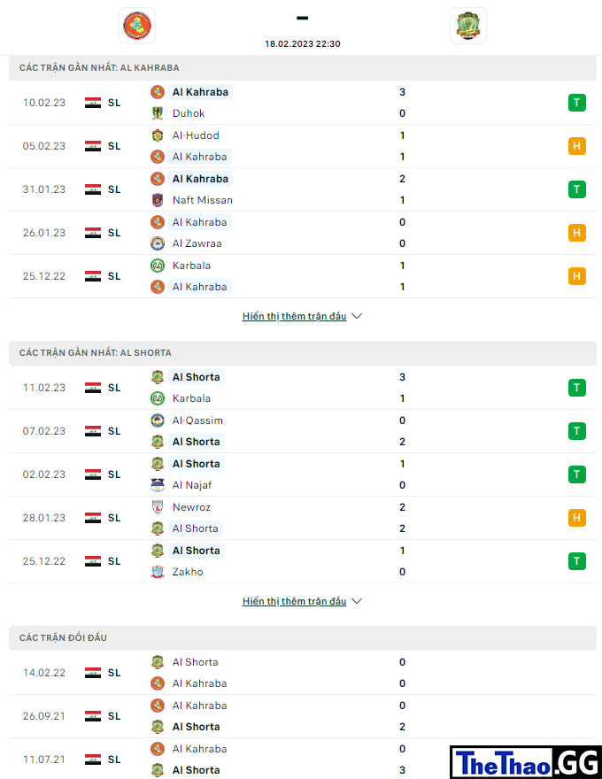This screenshot has width=602, height=779.
Task: Open the Karbala vs Al Kahraba 25.12.22 match
Action: point(303,276)
